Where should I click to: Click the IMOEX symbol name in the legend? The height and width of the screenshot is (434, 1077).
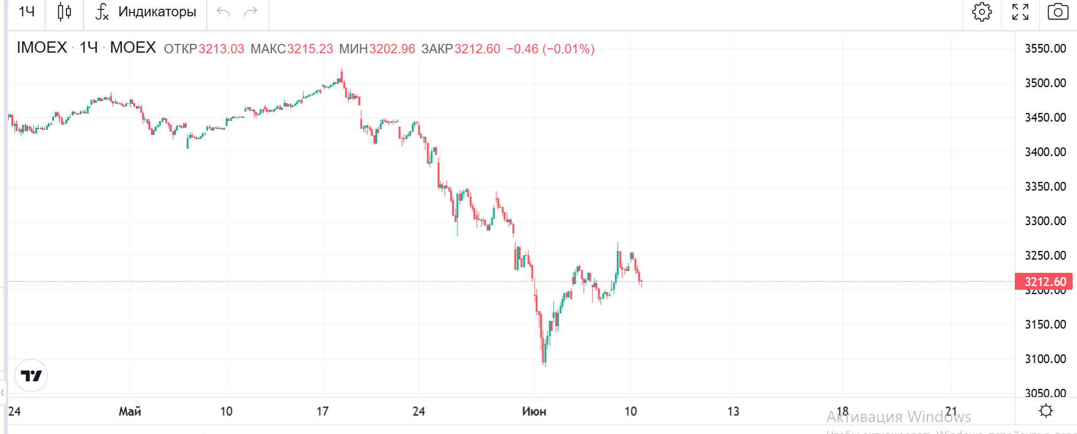41,48
